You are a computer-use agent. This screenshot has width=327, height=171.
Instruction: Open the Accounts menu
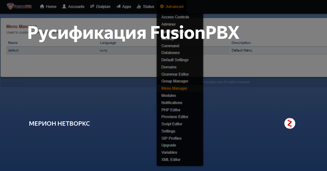[73, 7]
